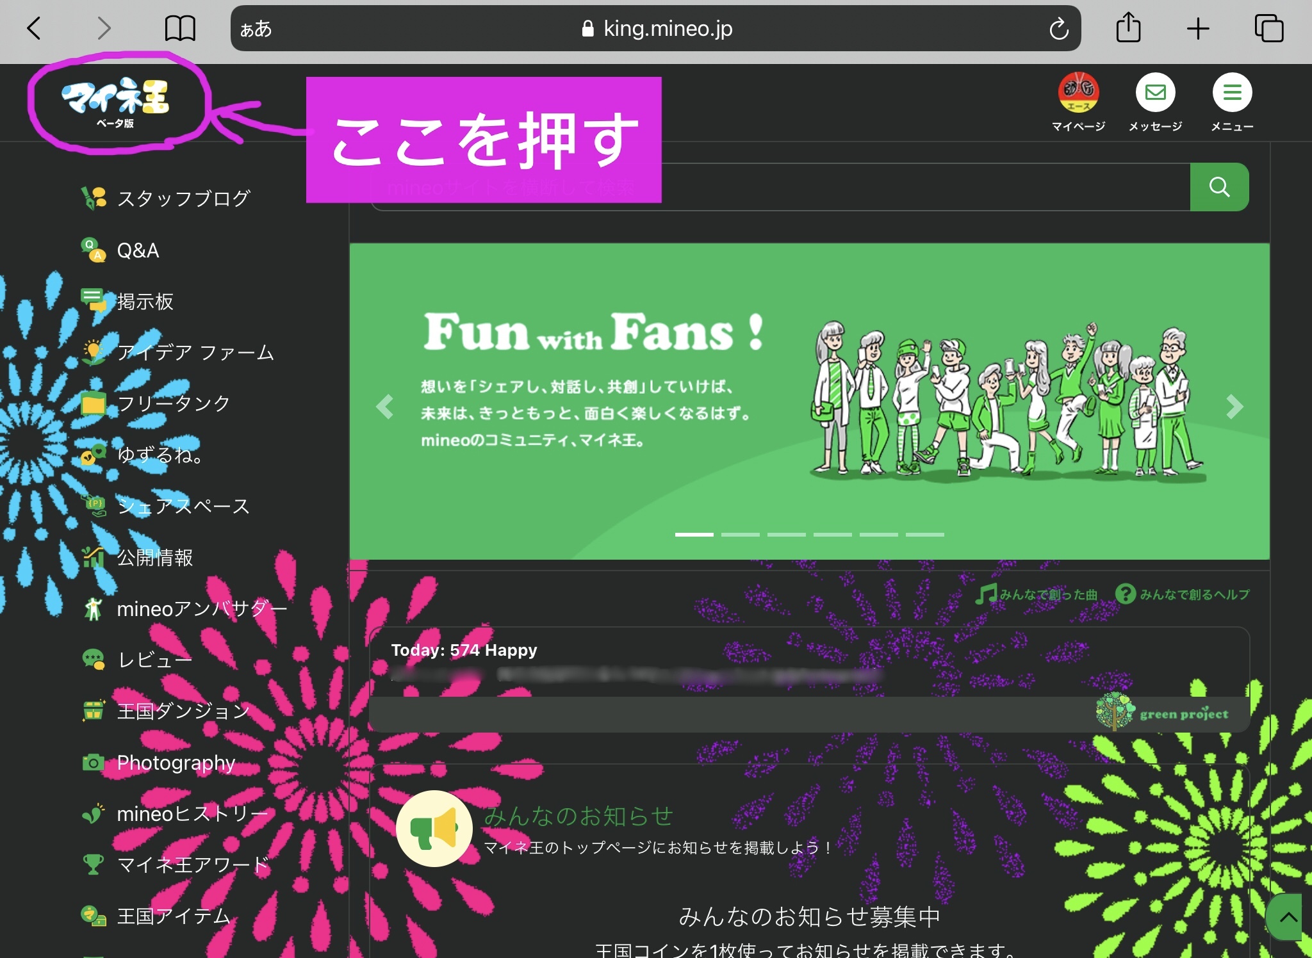Open スタッフブログ in sidebar

point(183,199)
